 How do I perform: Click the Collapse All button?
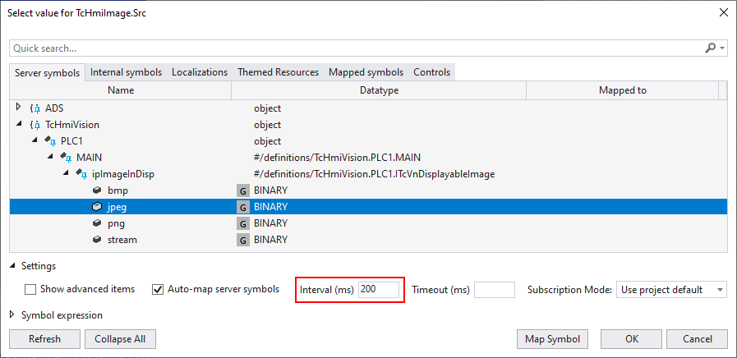tap(120, 339)
